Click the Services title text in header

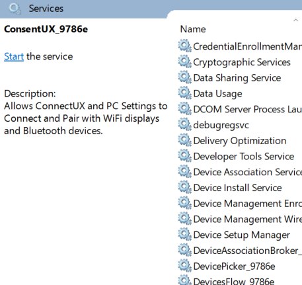pos(46,9)
